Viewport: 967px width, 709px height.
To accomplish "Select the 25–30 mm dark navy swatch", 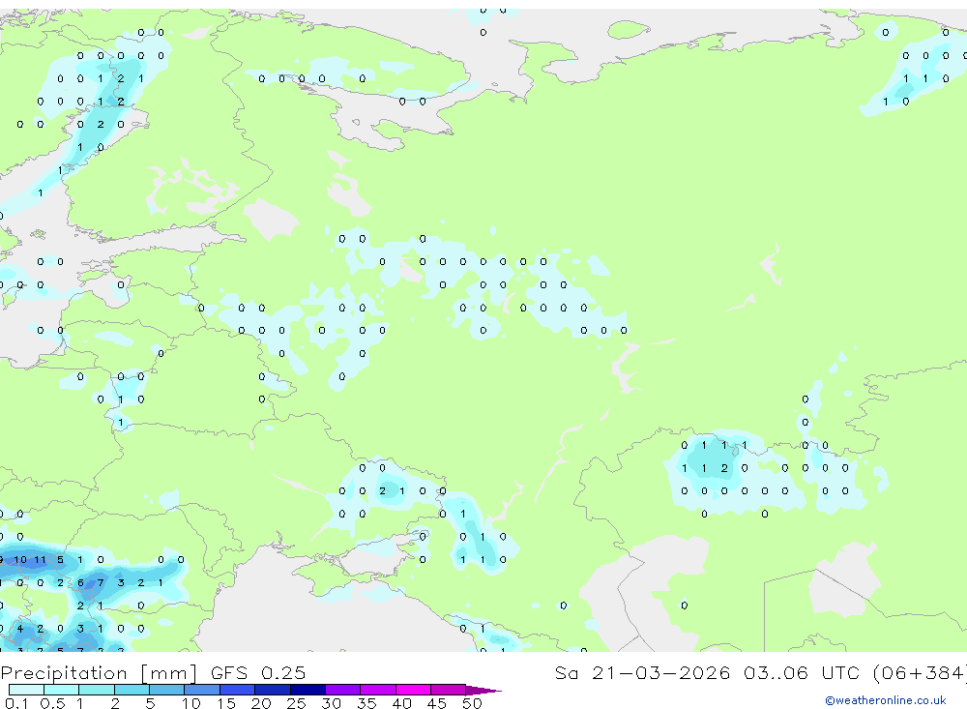I will click(308, 690).
